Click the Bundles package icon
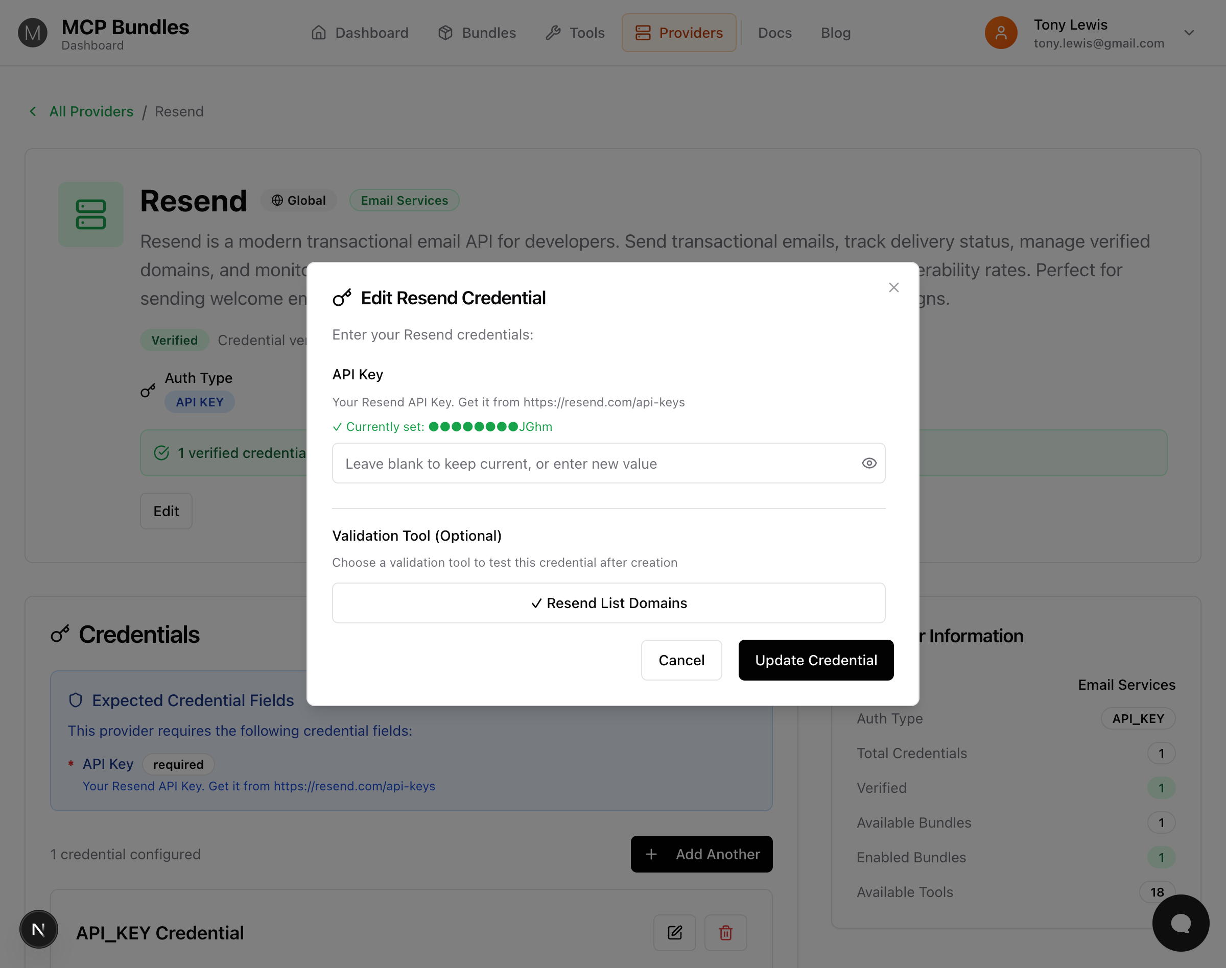Image resolution: width=1226 pixels, height=968 pixels. [x=446, y=33]
